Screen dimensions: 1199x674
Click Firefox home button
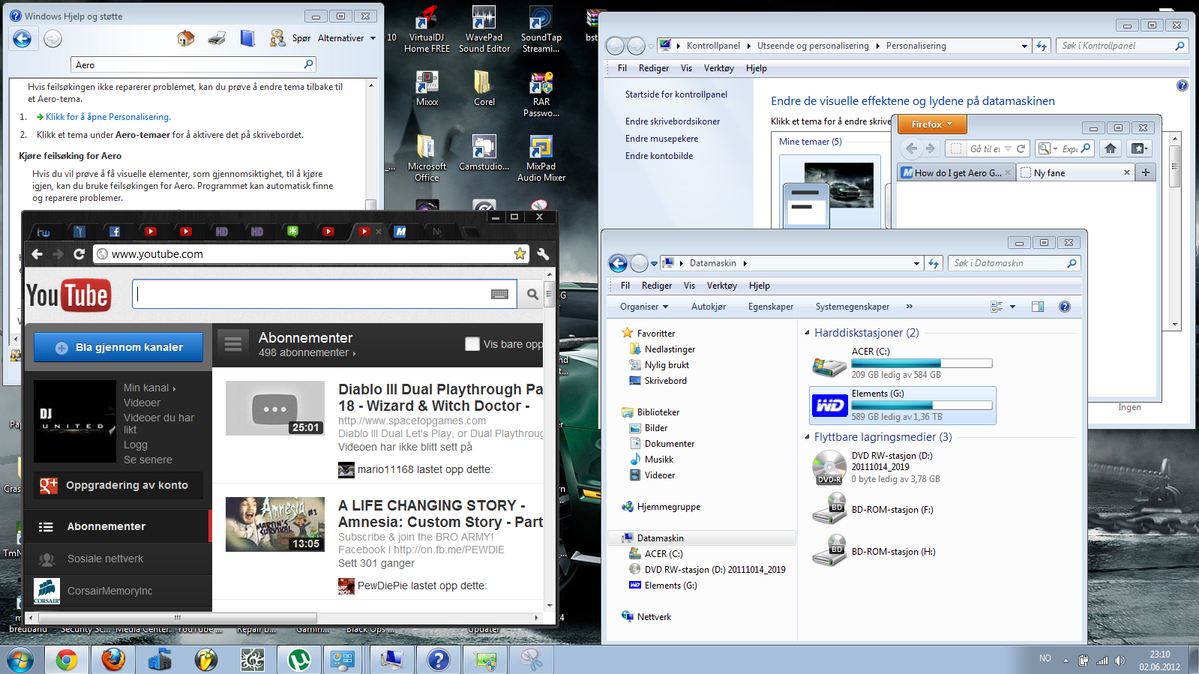point(1111,148)
